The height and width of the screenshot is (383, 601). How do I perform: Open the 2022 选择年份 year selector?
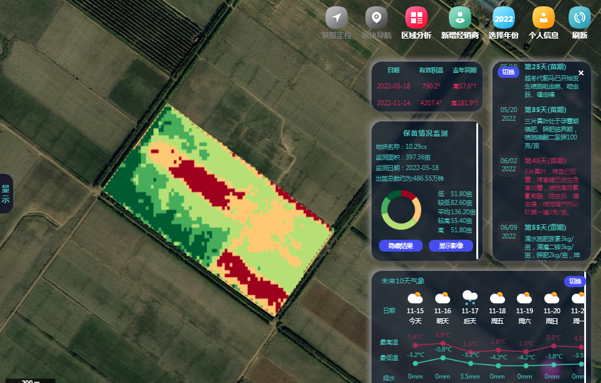pos(503,17)
